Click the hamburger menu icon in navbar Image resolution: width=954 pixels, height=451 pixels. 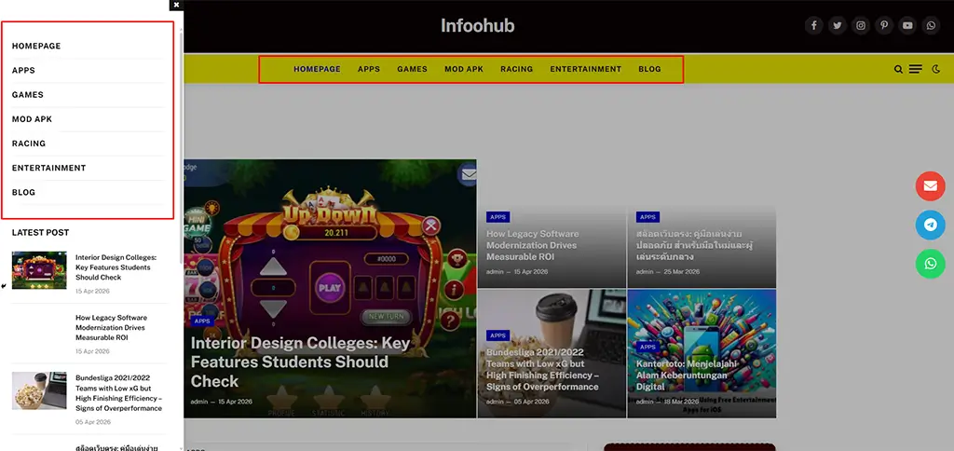(x=916, y=69)
